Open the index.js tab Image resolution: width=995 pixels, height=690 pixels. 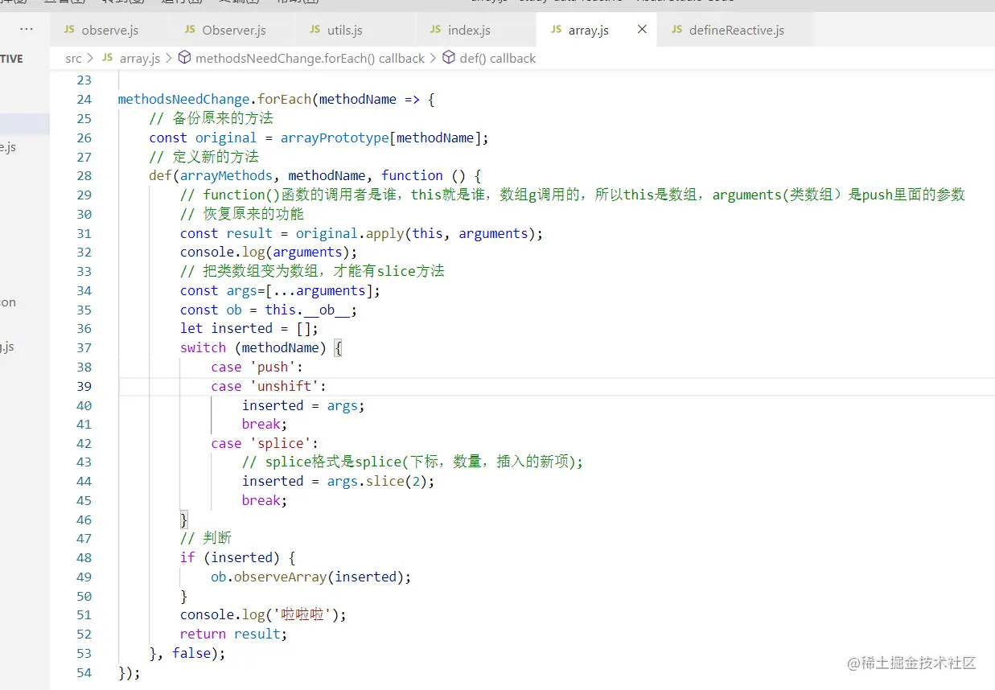click(476, 30)
